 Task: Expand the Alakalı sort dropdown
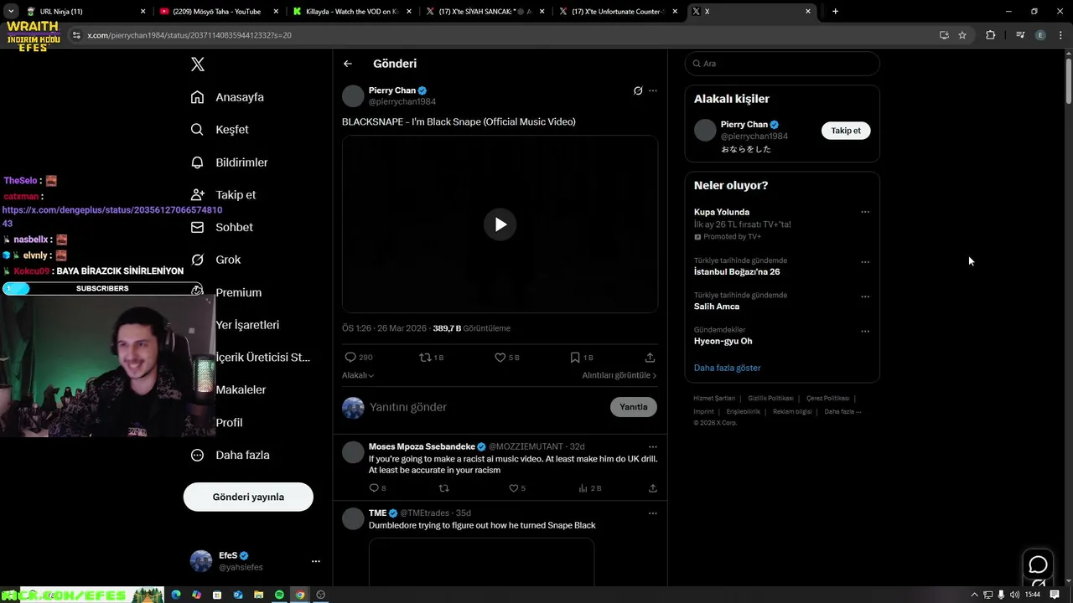pyautogui.click(x=358, y=376)
